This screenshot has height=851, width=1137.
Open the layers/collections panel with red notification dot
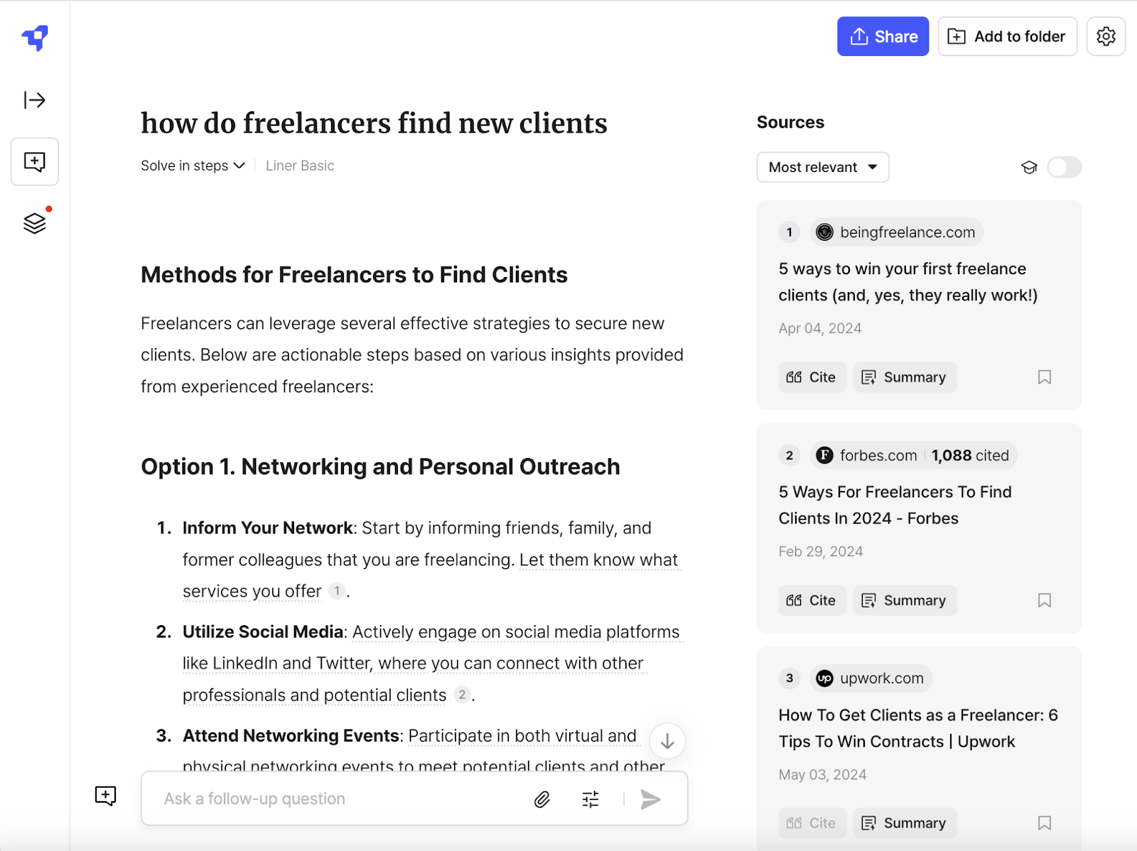(34, 222)
